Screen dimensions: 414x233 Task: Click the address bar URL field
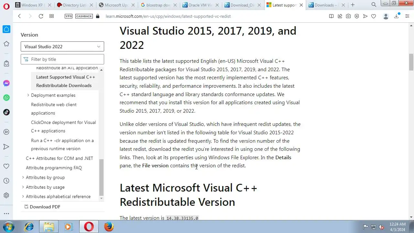[x=168, y=16]
